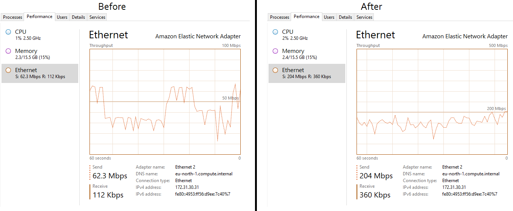Switch to Users tab in the Before panel
Screen dimensions: 513x211
click(x=62, y=17)
